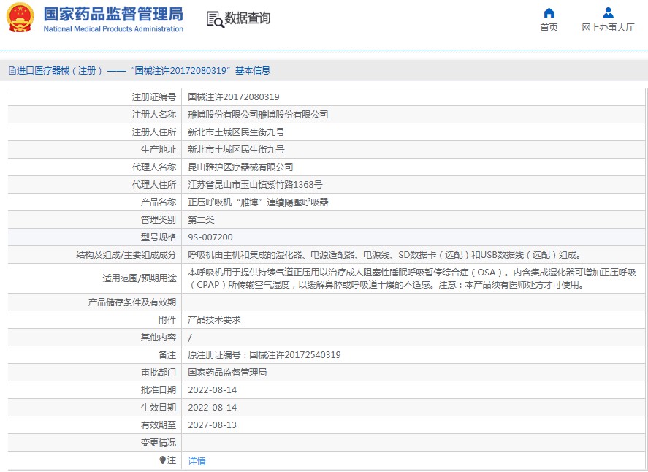The height and width of the screenshot is (472, 648).
Task: Click 管理类别 label
Action: pyautogui.click(x=159, y=220)
